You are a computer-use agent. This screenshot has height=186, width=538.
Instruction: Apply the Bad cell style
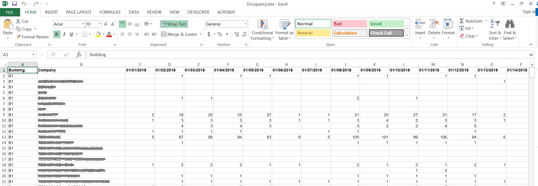click(x=349, y=24)
